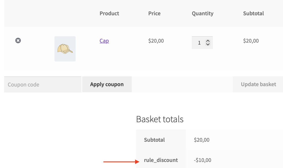Click the rule_discount label

[161, 160]
